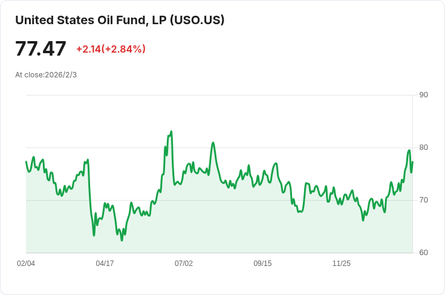This screenshot has height=295, width=445.
Task: Click the 90 label on the price axis
Action: [x=423, y=95]
